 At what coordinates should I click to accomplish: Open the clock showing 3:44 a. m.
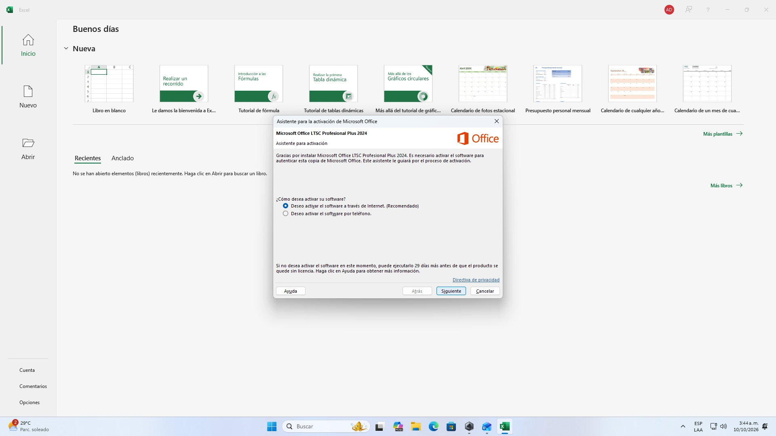pos(746,426)
